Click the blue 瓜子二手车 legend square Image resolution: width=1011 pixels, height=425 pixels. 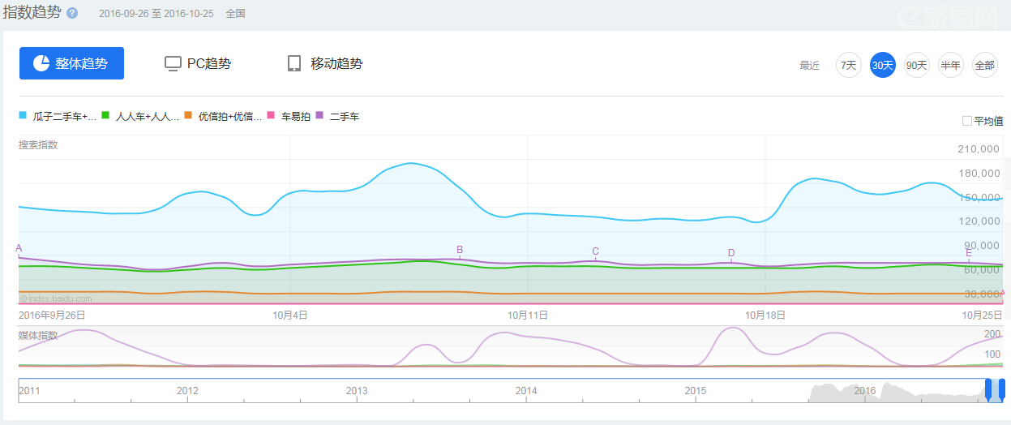(x=24, y=116)
